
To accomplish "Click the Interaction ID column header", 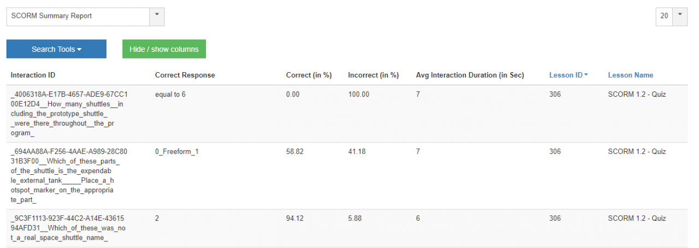I will (x=33, y=75).
